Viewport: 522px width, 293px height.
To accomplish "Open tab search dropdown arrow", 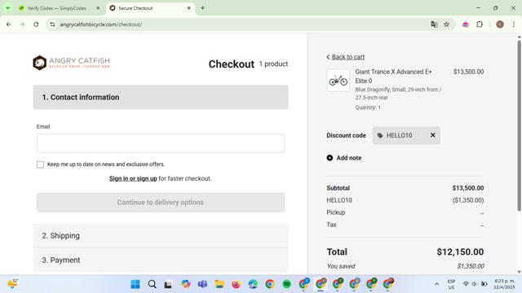I will [x=7, y=8].
